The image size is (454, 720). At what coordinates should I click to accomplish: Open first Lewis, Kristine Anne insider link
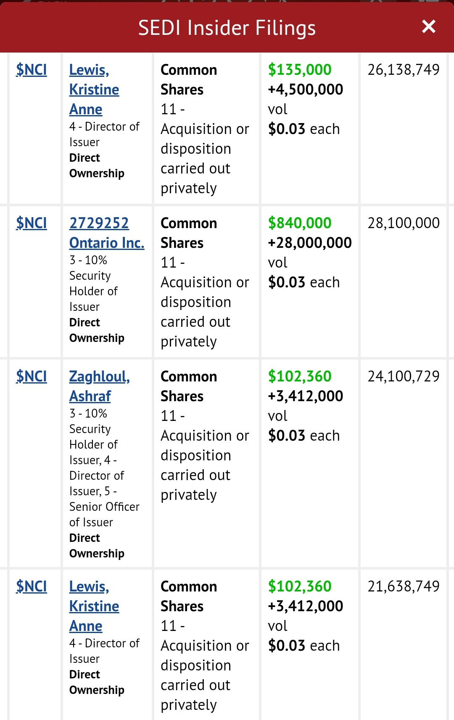click(x=94, y=89)
